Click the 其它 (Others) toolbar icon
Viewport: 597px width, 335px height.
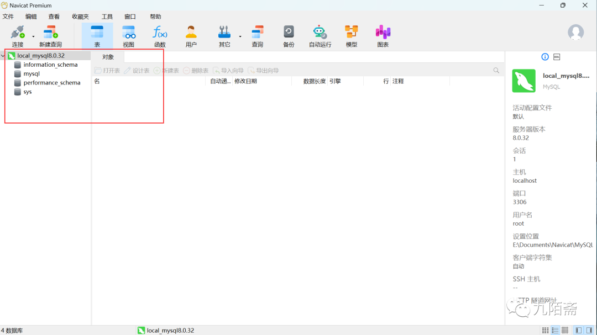224,36
